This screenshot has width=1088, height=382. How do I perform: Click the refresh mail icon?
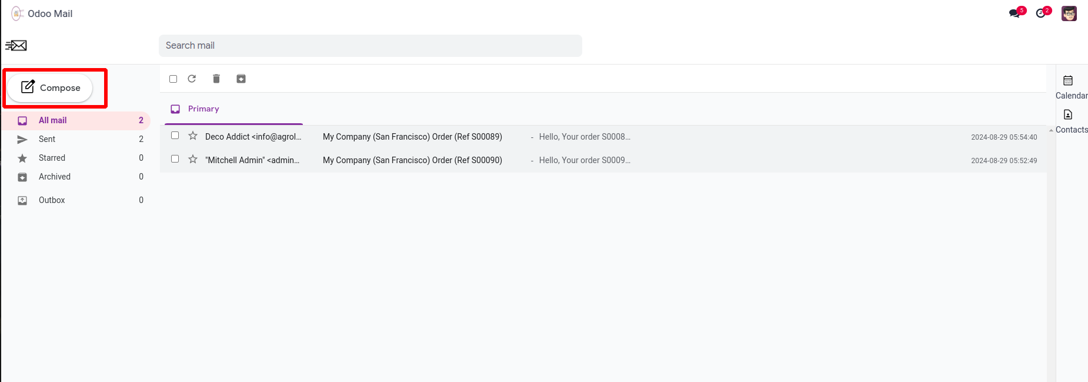pos(192,79)
